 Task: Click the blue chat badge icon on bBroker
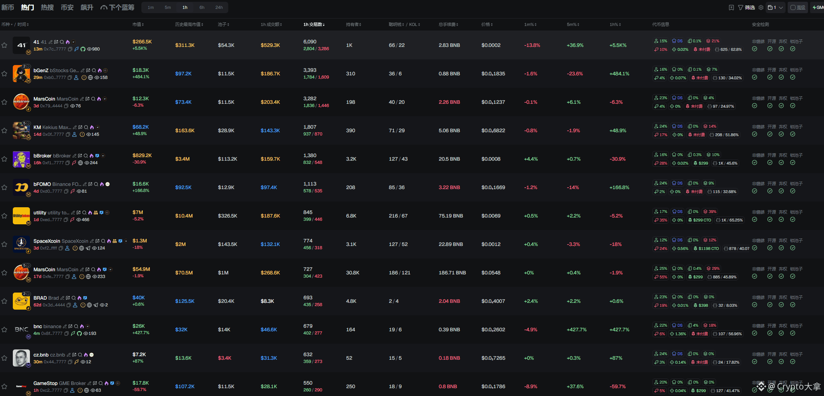tap(97, 156)
